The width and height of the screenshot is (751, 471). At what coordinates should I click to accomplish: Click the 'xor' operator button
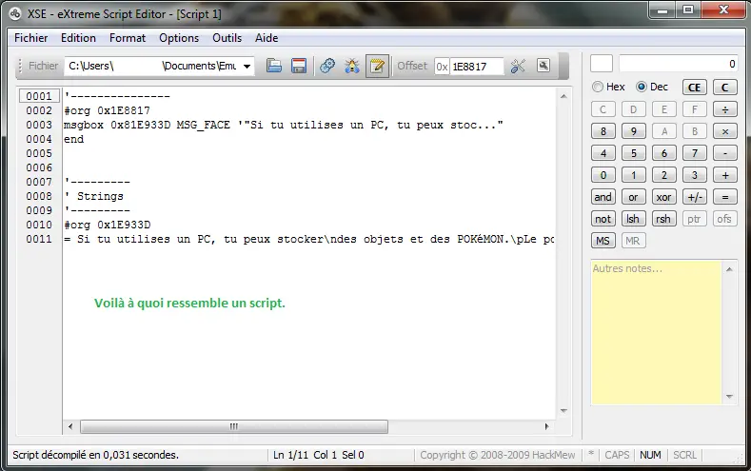coord(663,197)
